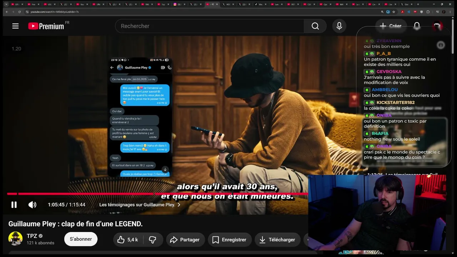Open the browser profile avatar
Image resolution: width=457 pixels, height=257 pixels.
[444, 12]
